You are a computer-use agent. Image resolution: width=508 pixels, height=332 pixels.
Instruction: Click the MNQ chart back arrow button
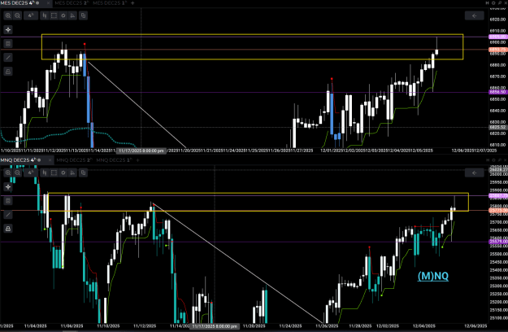(475, 173)
